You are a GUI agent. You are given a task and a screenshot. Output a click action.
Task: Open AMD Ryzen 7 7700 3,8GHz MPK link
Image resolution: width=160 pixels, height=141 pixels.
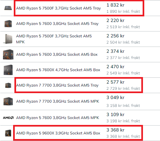[x=58, y=101]
